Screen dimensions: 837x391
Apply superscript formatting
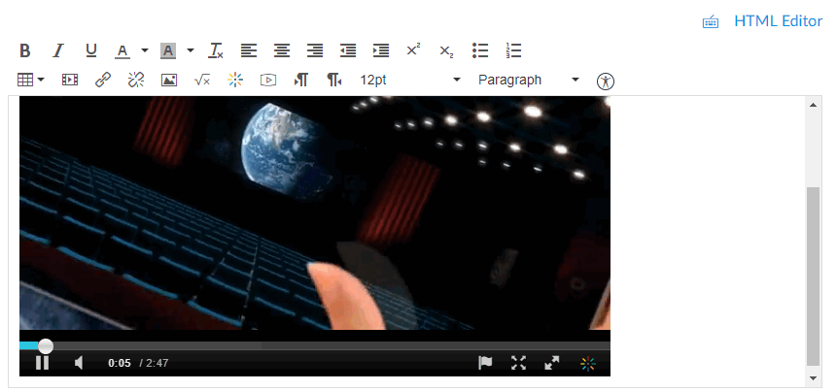point(414,50)
